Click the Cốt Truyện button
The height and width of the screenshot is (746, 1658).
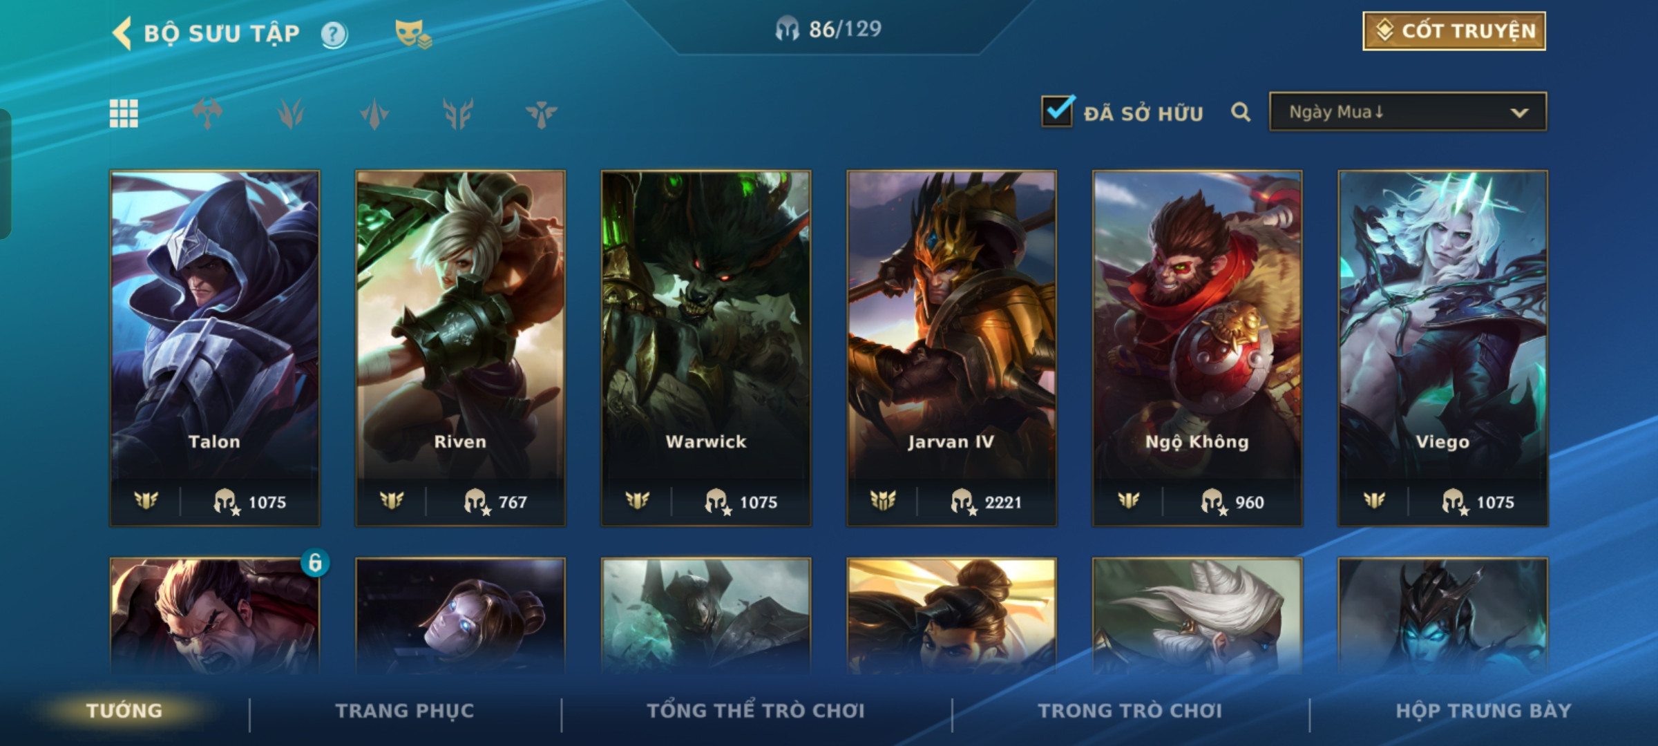click(x=1454, y=31)
